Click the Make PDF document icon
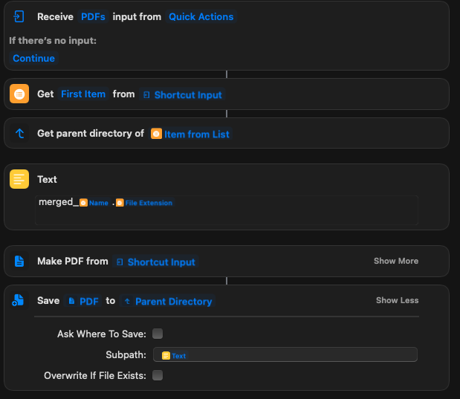Image resolution: width=460 pixels, height=399 pixels. coord(19,262)
